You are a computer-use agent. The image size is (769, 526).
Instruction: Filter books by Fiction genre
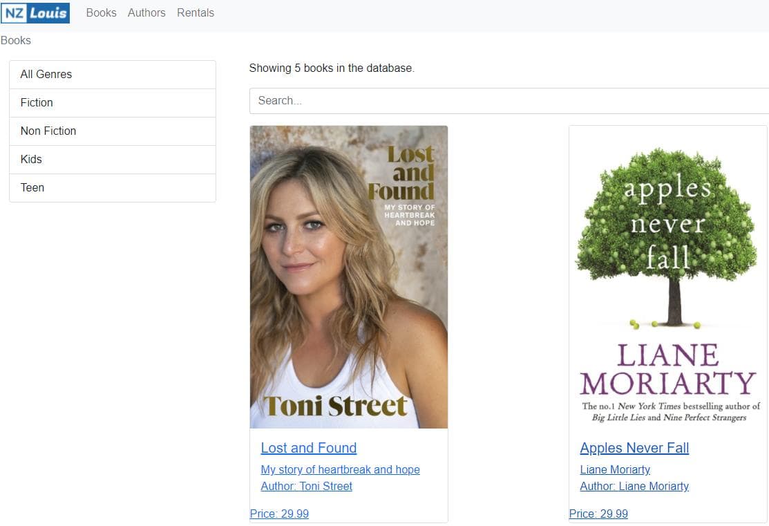(37, 102)
